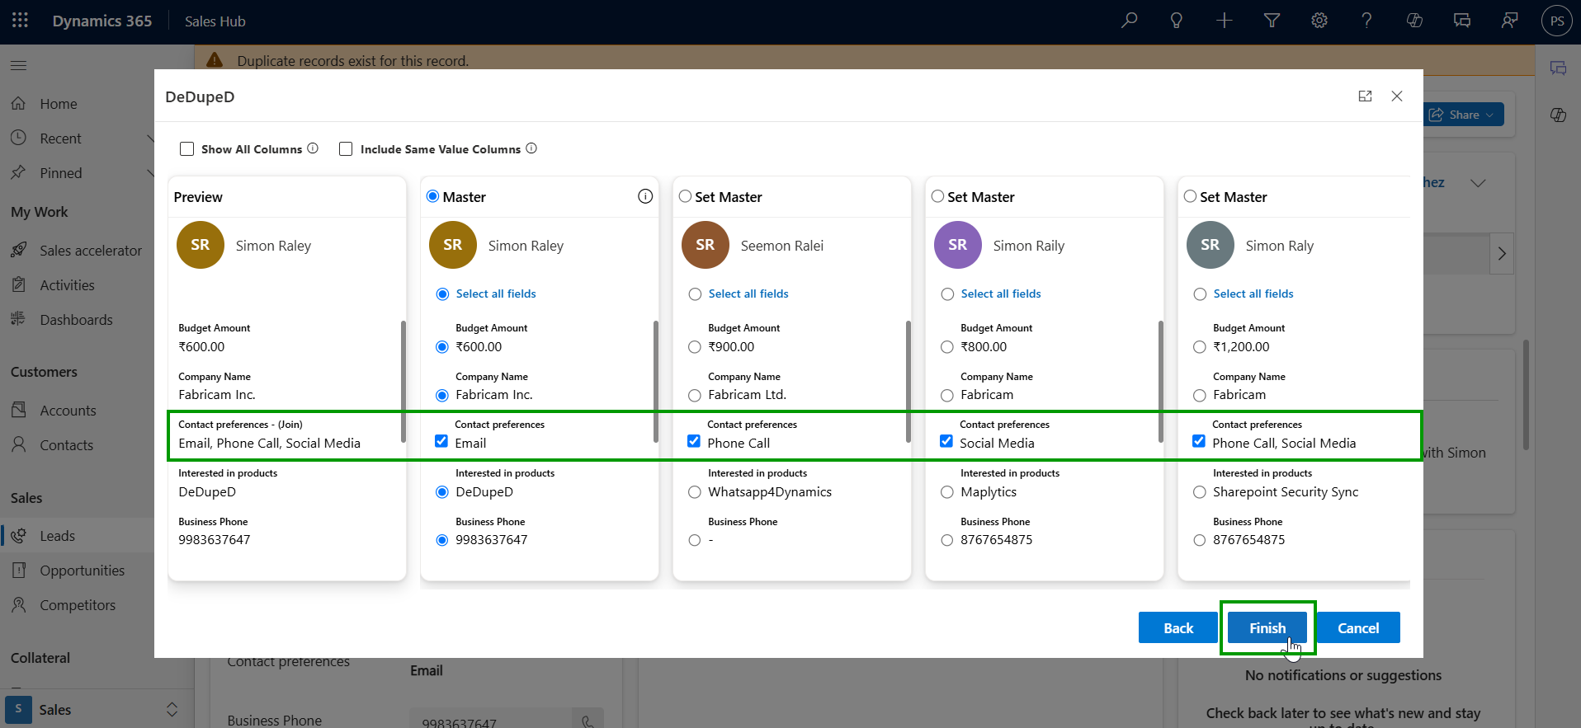Pop out the DeDupeD dialog
The image size is (1581, 728).
(1365, 96)
